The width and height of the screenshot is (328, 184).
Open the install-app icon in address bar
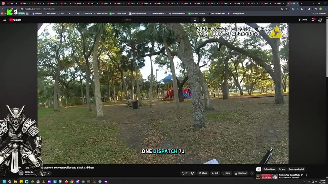282,9
